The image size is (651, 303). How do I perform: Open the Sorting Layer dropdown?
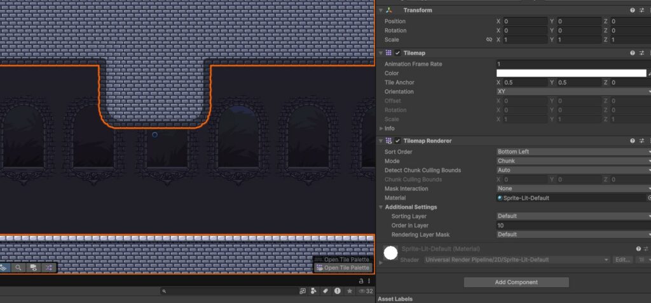pyautogui.click(x=574, y=216)
